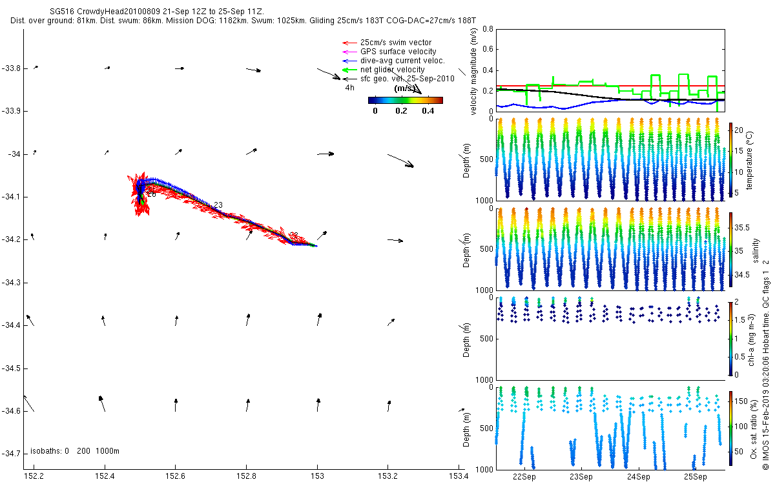This screenshot has width=775, height=484.
Task: Click the '4h' label below the legend
Action: tap(349, 88)
